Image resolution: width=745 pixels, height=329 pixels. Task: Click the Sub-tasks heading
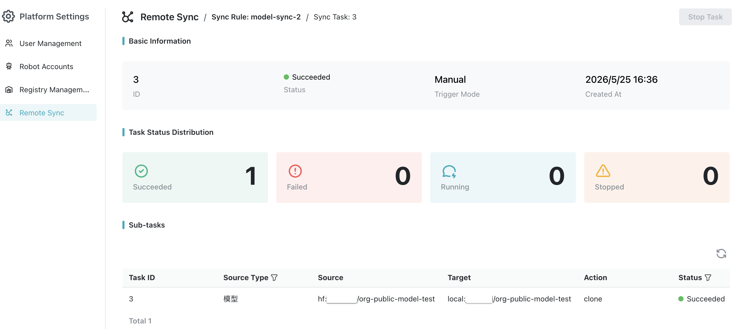147,225
